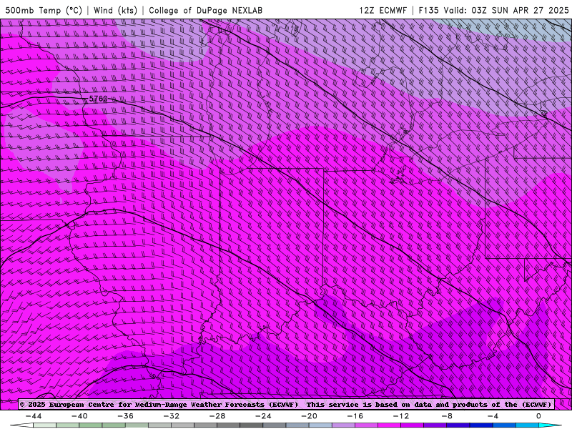Click the 0 colorbar tick label

[538, 416]
